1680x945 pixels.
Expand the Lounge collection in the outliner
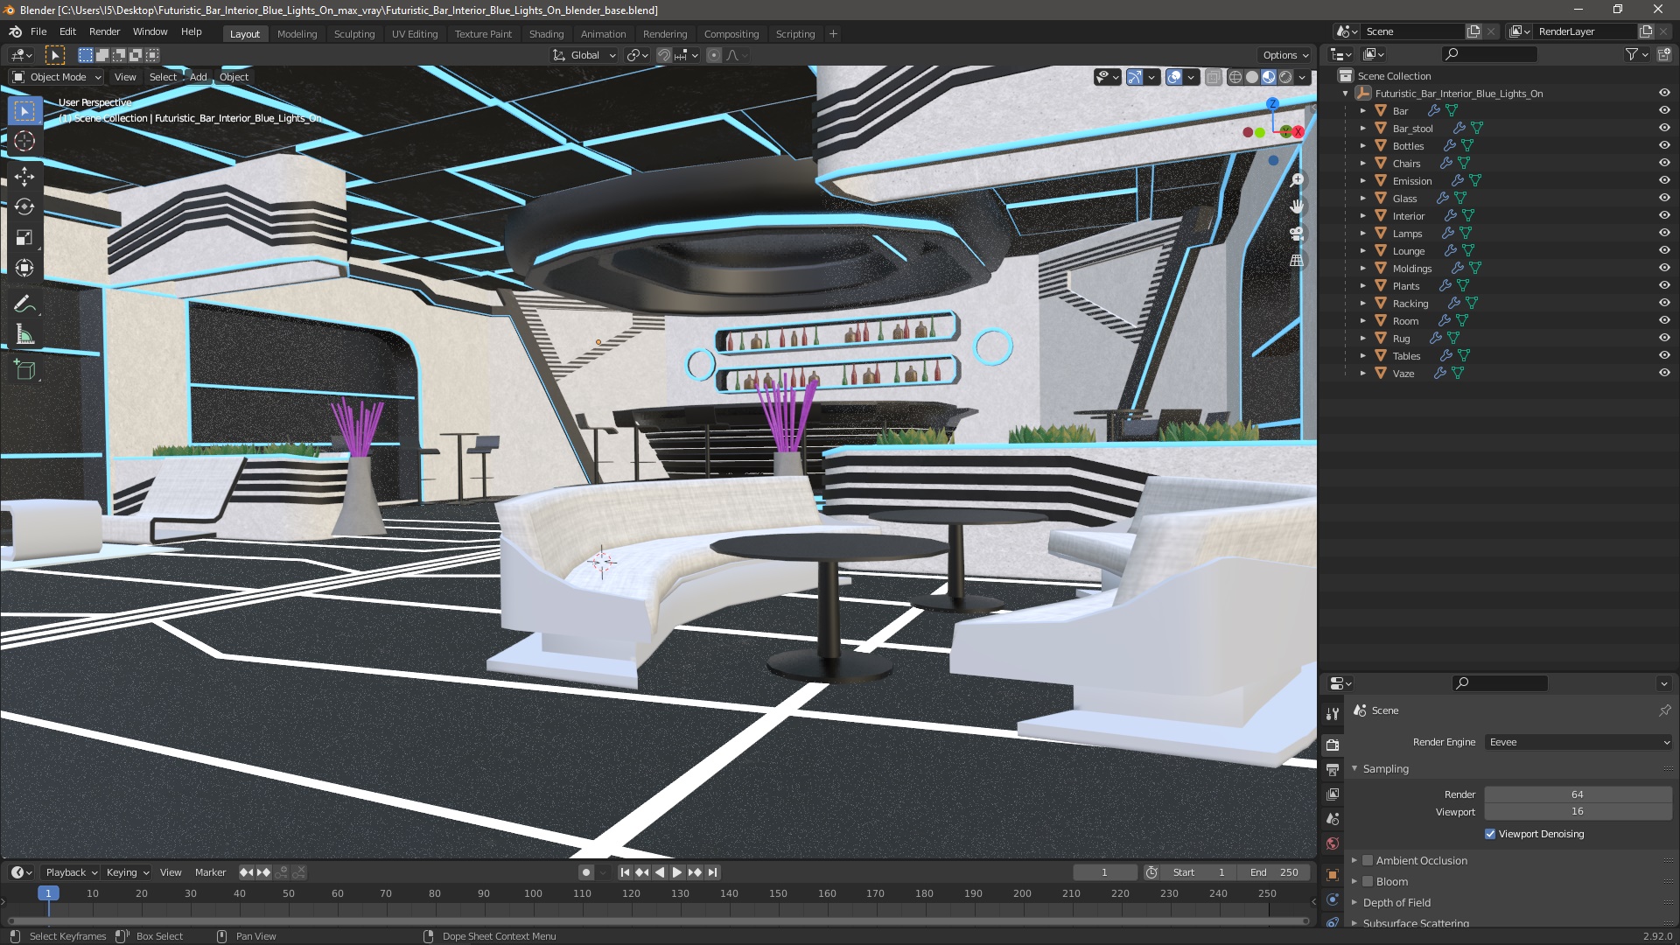point(1362,251)
